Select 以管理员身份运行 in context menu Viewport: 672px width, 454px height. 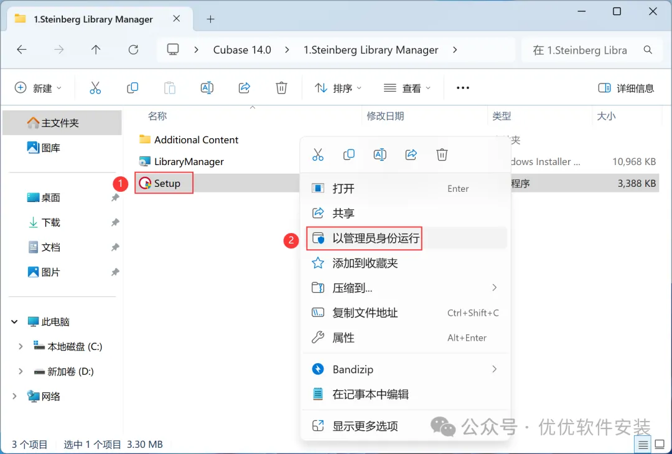(406, 238)
